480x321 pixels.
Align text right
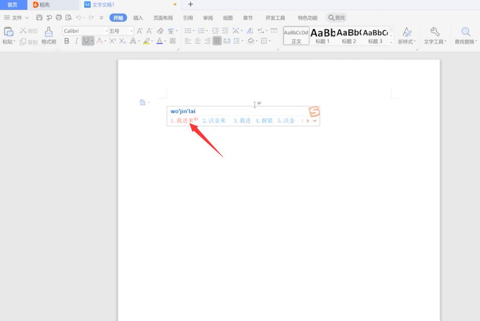[207, 41]
